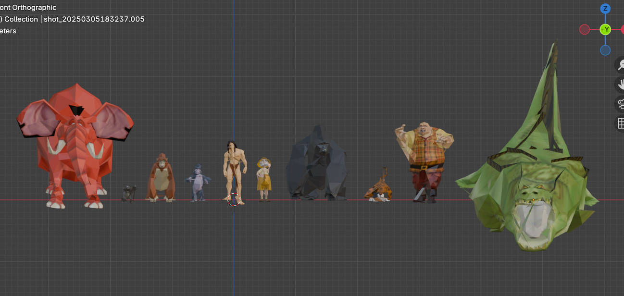Select the Zoom view magnifier icon
Screen dimensions: 624x296
[x=621, y=64]
